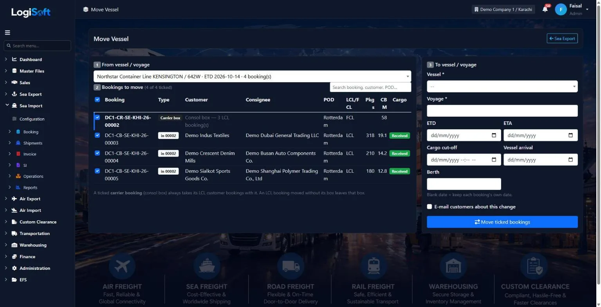Open the EFS menu item
601x307 pixels.
pyautogui.click(x=23, y=280)
